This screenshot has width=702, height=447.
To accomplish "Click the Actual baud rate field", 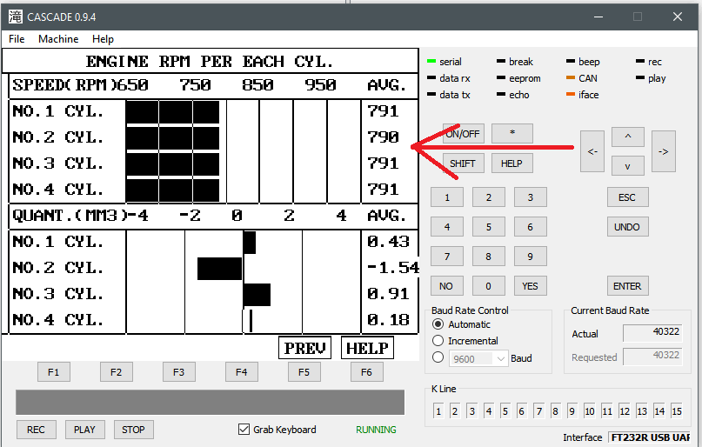I will coord(652,334).
